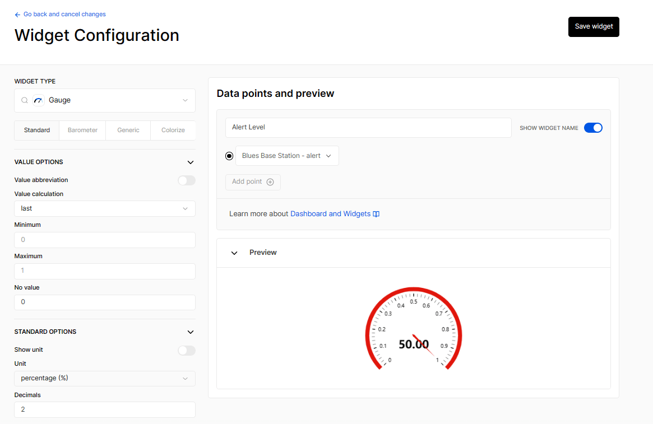The height and width of the screenshot is (424, 653).
Task: Click the Alert Level name field
Action: (368, 127)
